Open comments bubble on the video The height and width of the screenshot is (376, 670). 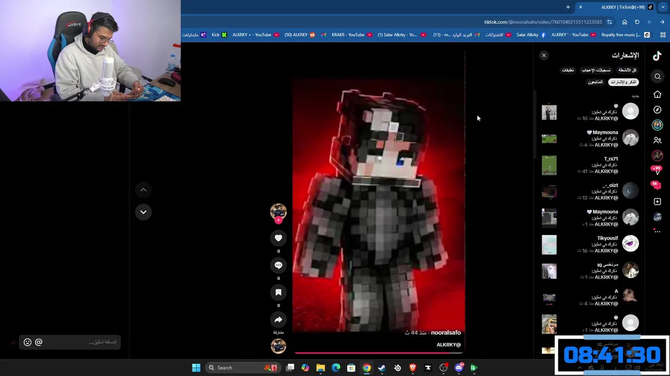[x=278, y=265]
